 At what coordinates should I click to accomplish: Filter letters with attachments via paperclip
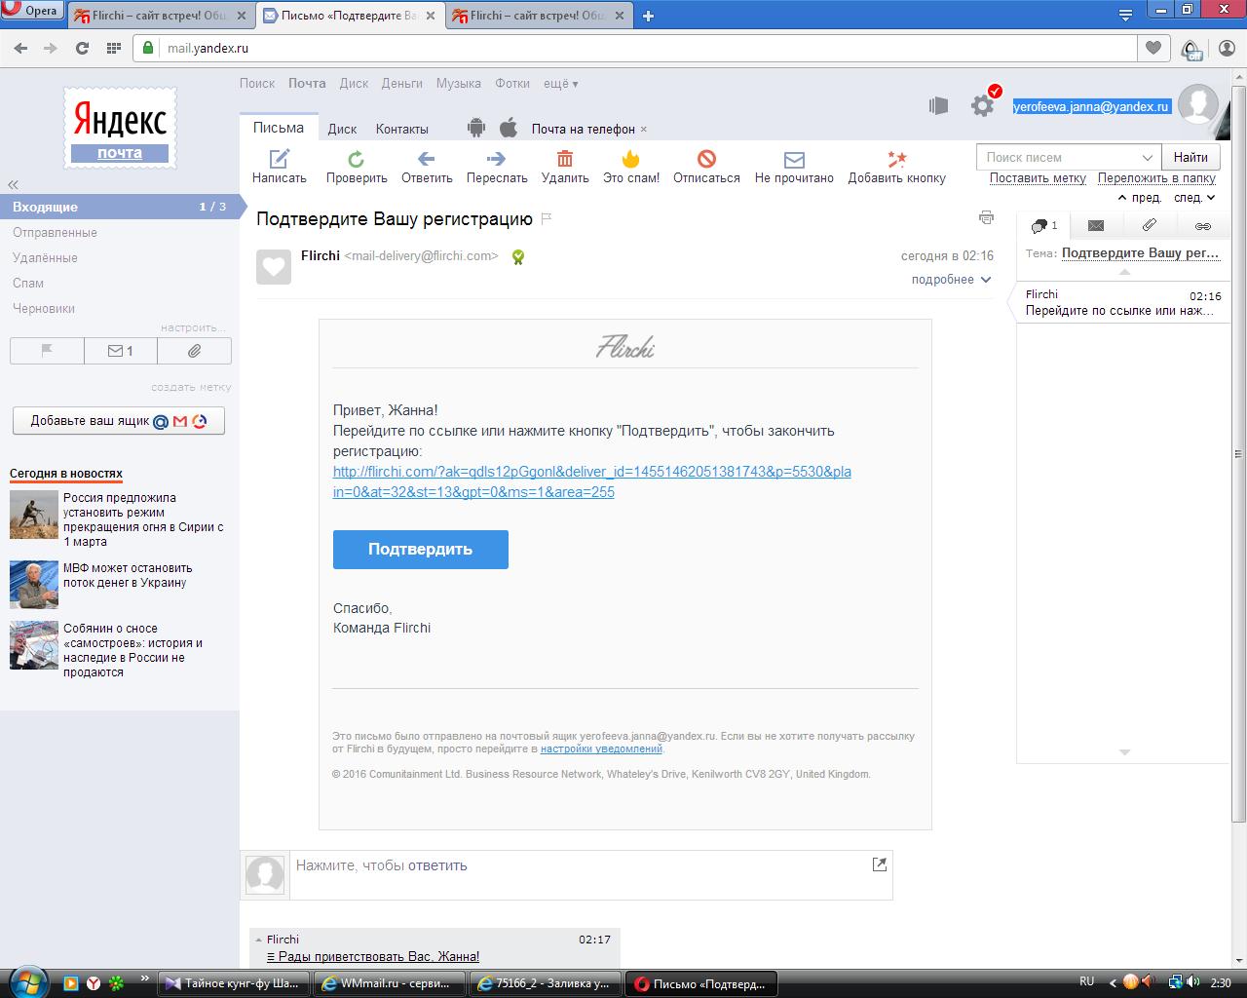[194, 351]
